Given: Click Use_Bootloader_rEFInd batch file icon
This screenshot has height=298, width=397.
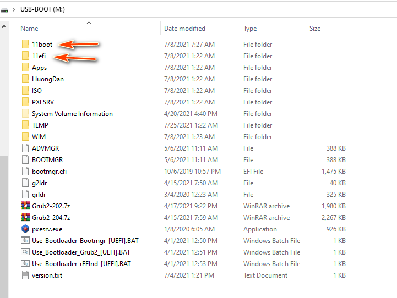Looking at the screenshot, I should click(x=25, y=263).
